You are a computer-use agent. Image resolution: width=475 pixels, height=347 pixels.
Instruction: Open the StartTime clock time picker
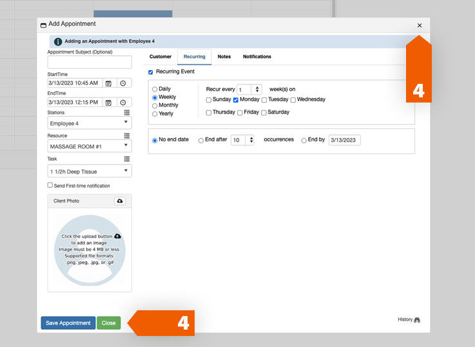[x=122, y=83]
